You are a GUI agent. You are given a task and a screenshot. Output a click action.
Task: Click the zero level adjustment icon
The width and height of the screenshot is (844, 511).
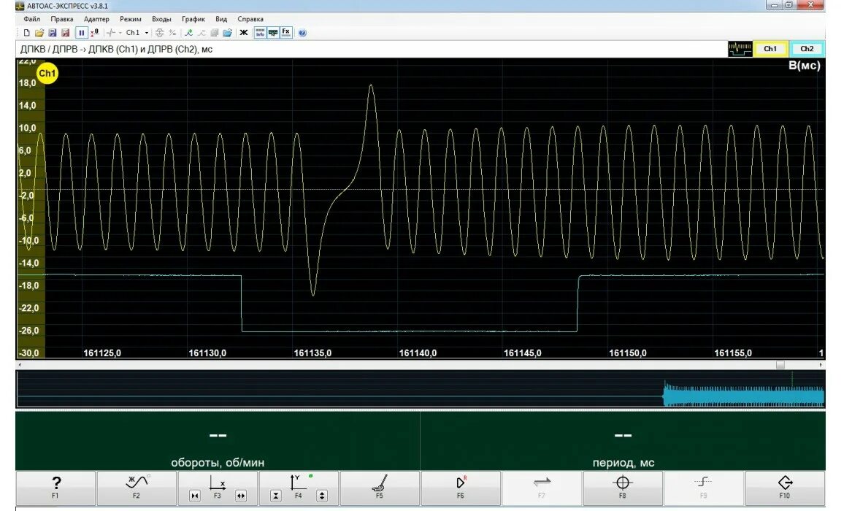pyautogui.click(x=95, y=33)
